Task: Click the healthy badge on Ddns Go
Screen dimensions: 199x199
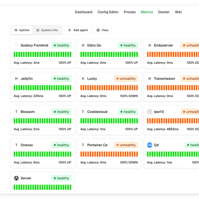Action: [x=128, y=45]
